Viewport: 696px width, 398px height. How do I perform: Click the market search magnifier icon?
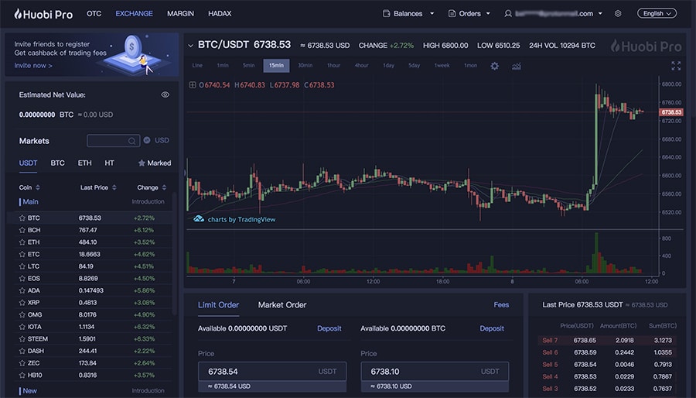(132, 141)
